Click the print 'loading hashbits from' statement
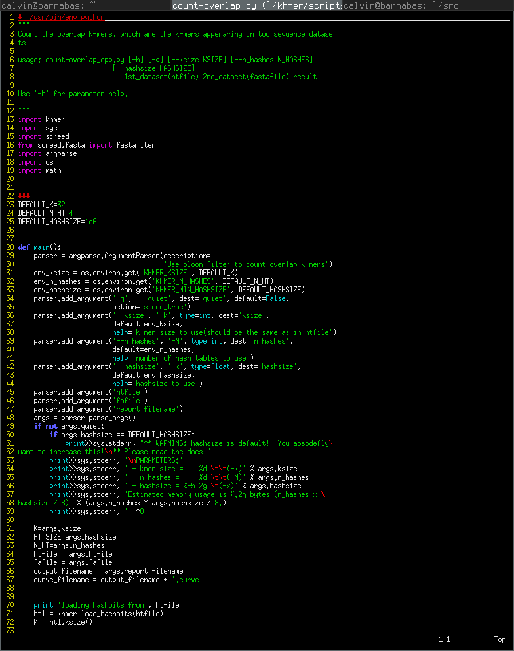Screen dimensions: 514x651 [106, 605]
